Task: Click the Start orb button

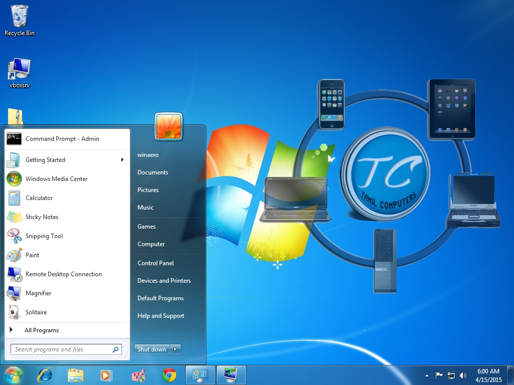Action: [13, 375]
